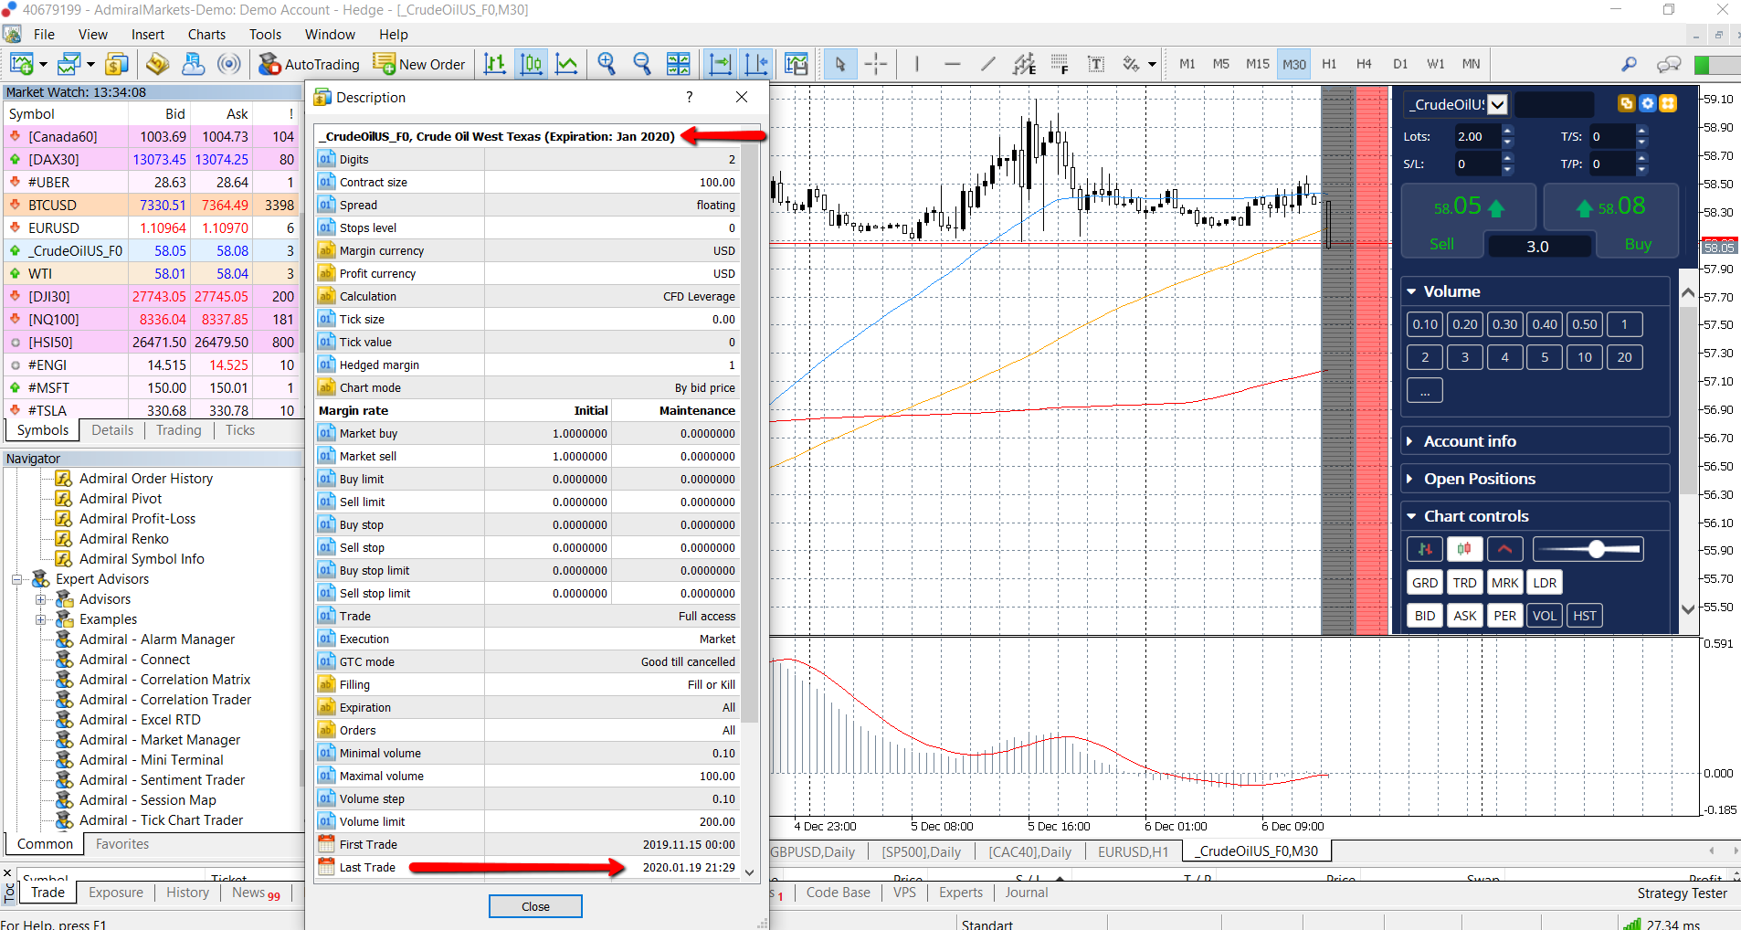Image resolution: width=1741 pixels, height=930 pixels.
Task: Click the S/L input field
Action: coord(1478,164)
